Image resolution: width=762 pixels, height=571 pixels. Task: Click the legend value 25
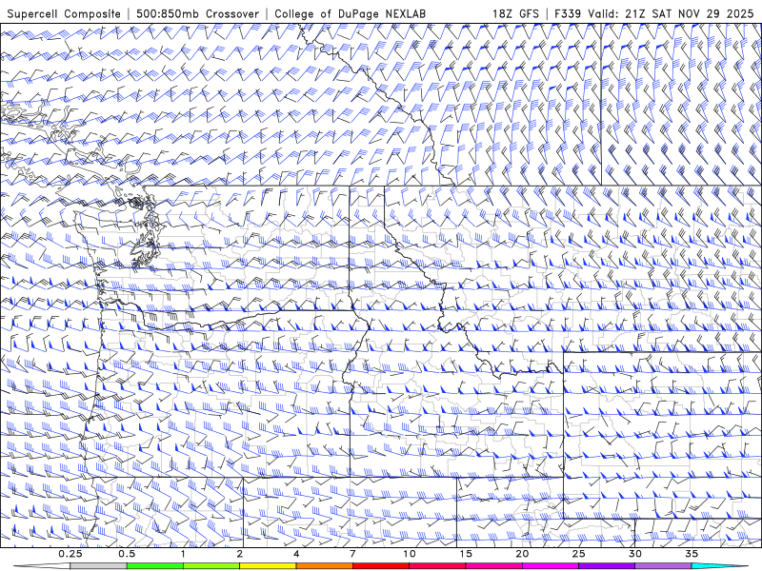[x=578, y=554]
